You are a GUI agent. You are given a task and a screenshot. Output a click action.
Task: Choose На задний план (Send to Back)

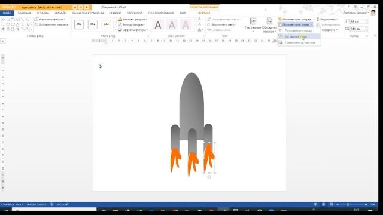click(299, 37)
